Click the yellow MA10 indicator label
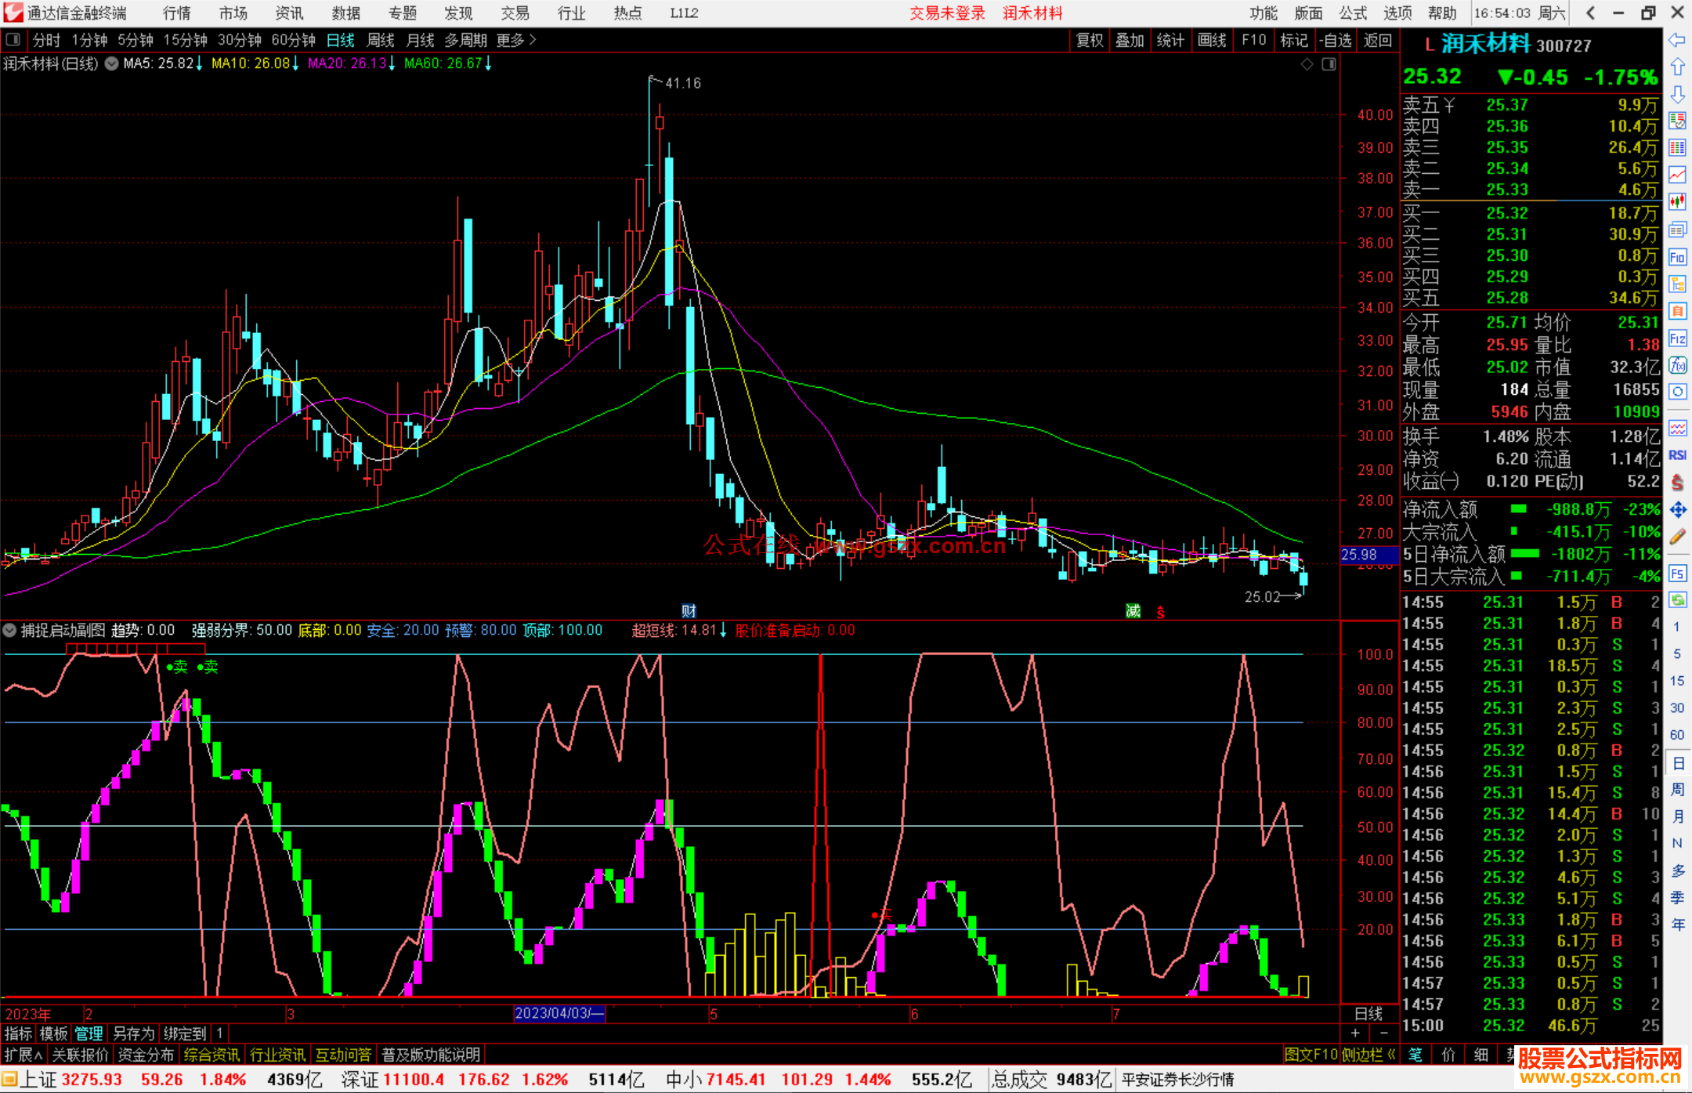The width and height of the screenshot is (1692, 1093). point(251,63)
